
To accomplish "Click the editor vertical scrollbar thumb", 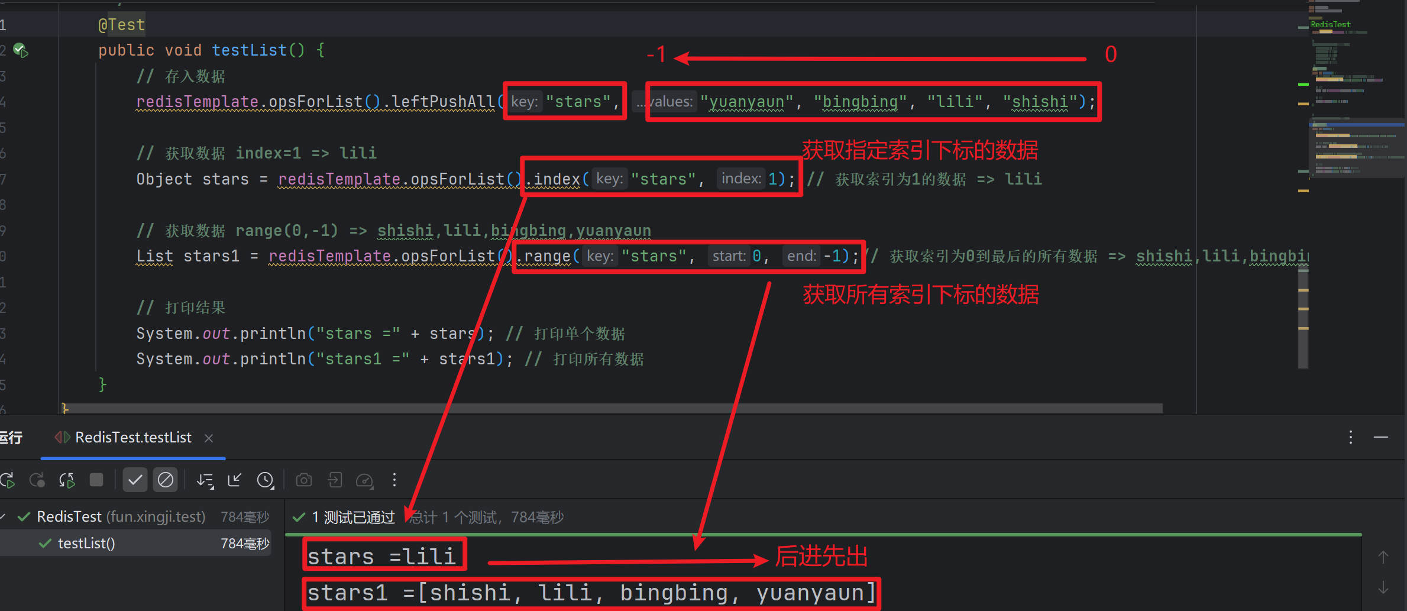I will click(1303, 316).
